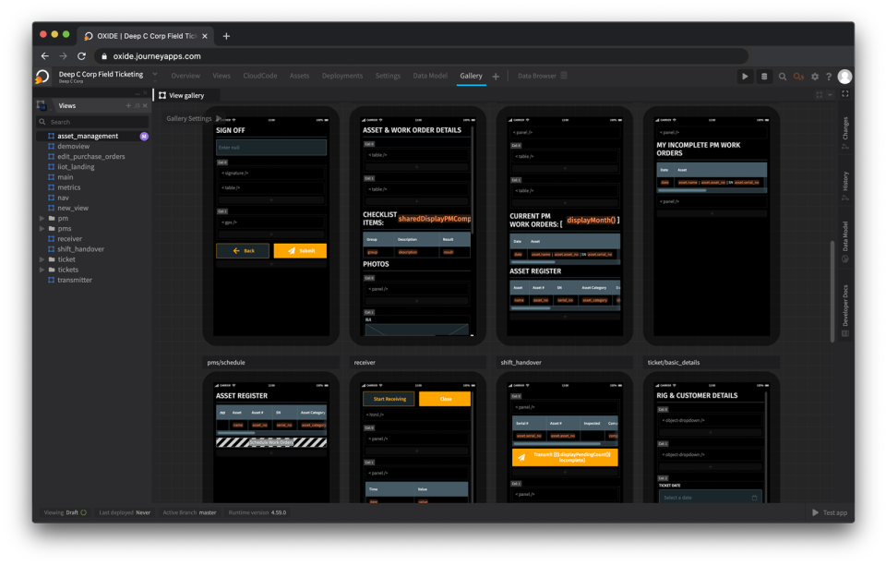Open the user profile avatar
The image size is (886, 565).
point(844,77)
